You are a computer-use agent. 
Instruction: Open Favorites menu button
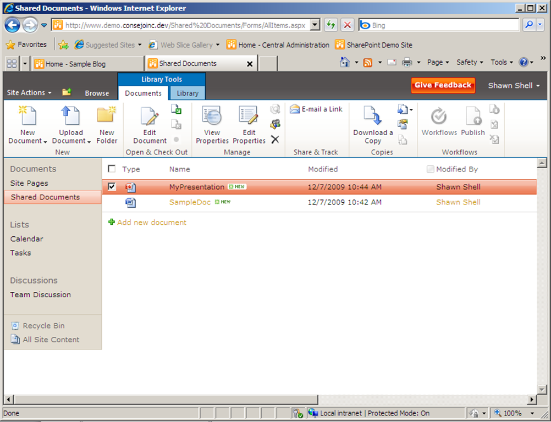(x=26, y=45)
